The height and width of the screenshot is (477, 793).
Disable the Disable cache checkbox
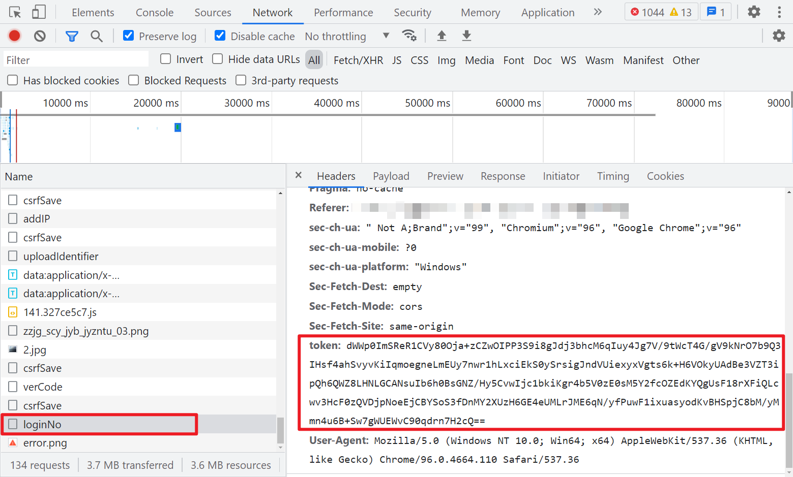coord(220,36)
